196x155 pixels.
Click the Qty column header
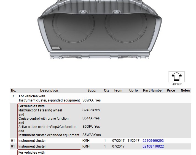106,90
